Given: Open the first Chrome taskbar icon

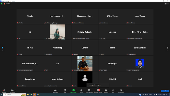Looking at the screenshot, I should [x=31, y=95].
